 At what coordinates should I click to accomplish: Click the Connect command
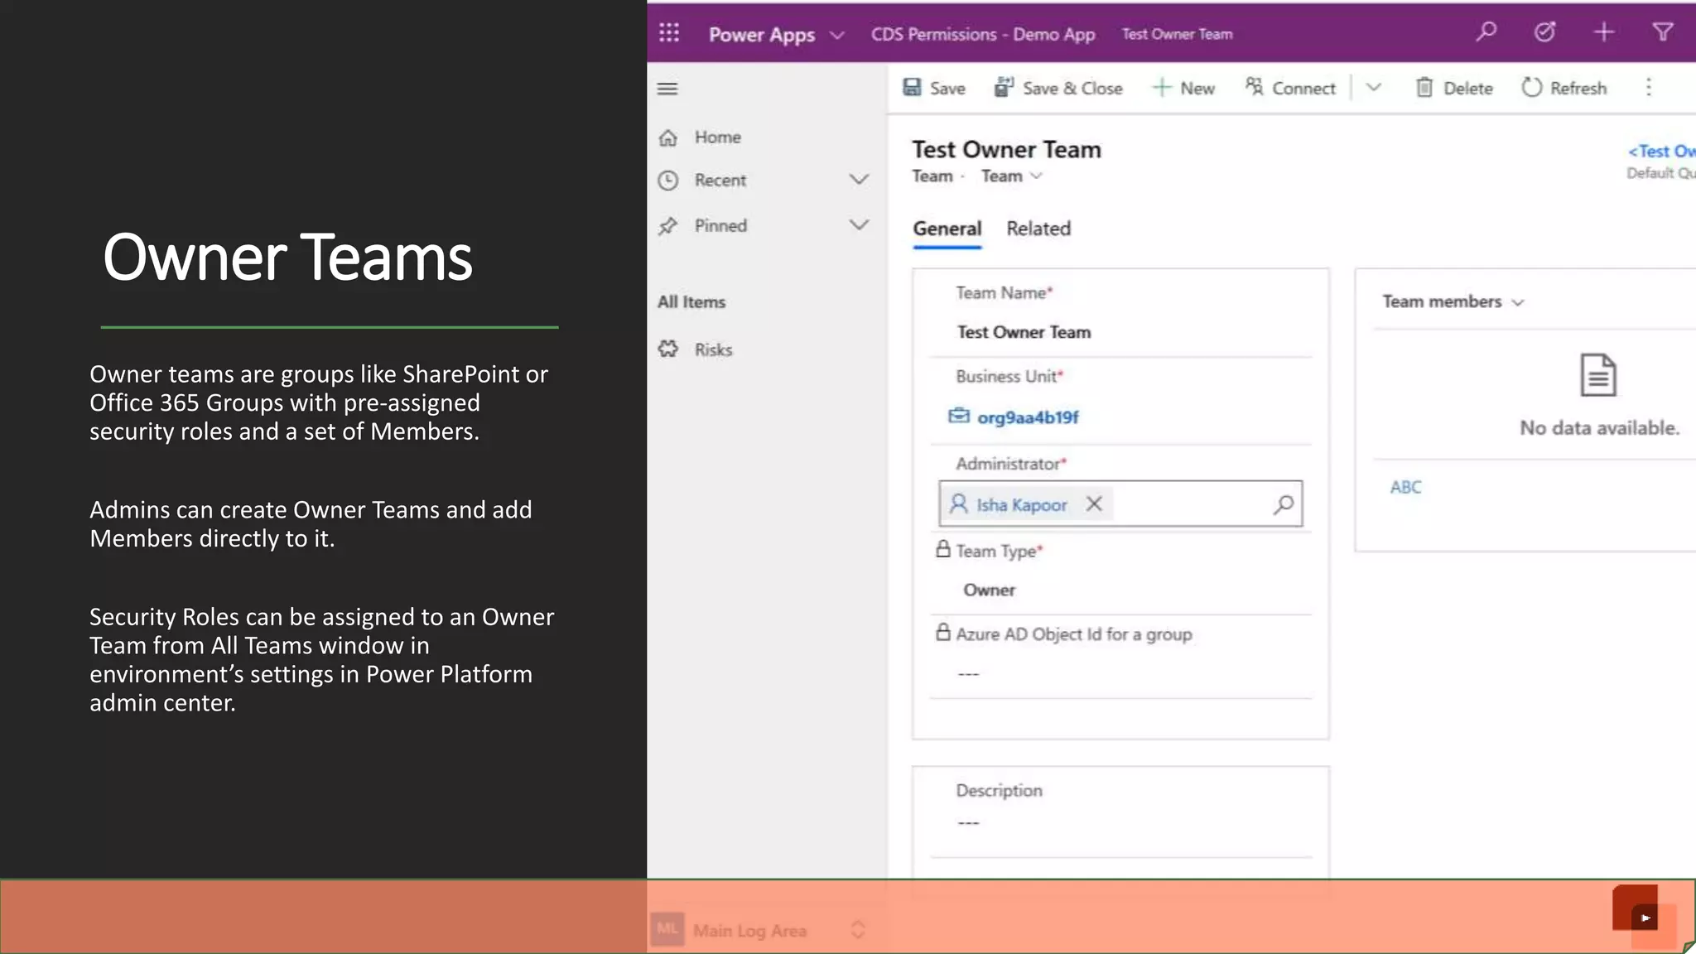pos(1290,88)
